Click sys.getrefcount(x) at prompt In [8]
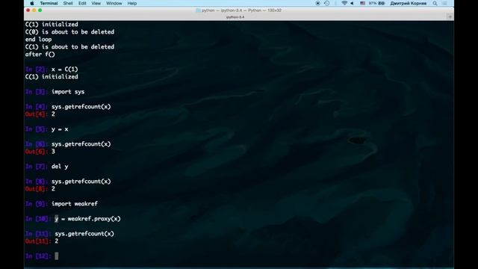 (81, 182)
